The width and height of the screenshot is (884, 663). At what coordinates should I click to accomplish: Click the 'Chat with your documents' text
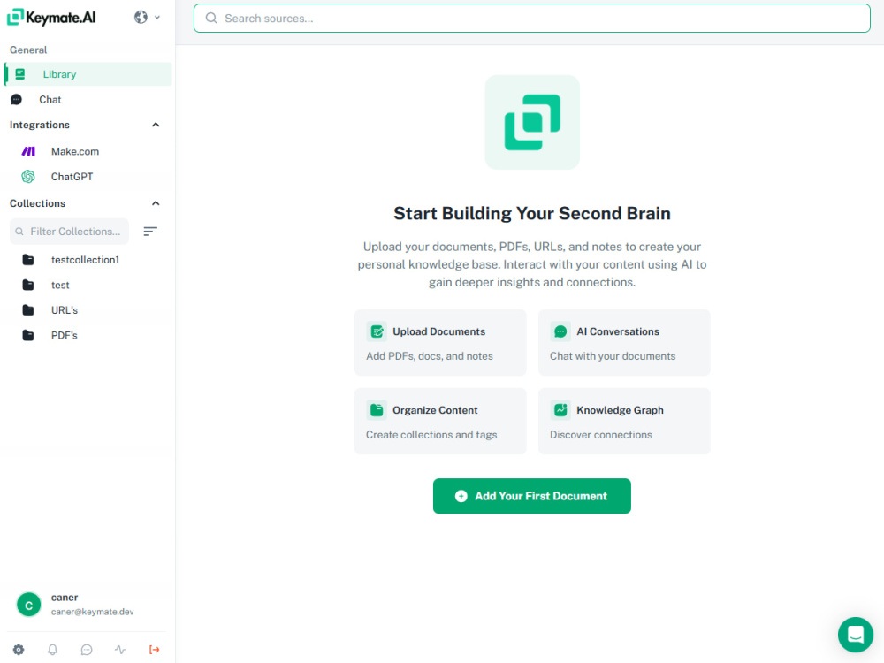pos(613,356)
